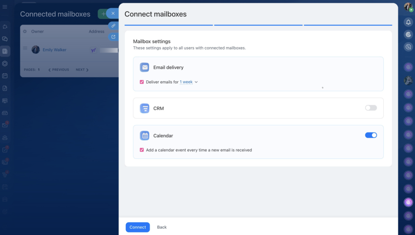The image size is (415, 235).
Task: Click the NEXT pagination chevron
Action: click(x=88, y=70)
